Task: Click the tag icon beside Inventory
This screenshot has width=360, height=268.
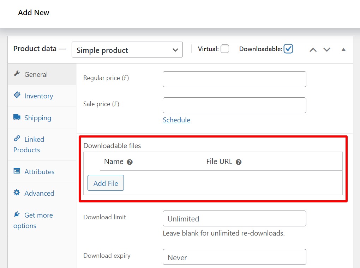Action: [x=17, y=95]
